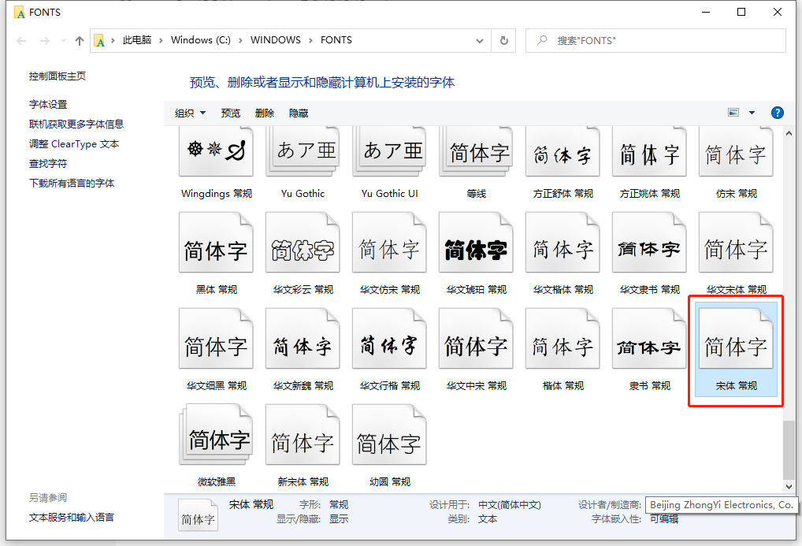Focus the 搜索"FONTS" search box
The height and width of the screenshot is (546, 802).
tap(655, 40)
